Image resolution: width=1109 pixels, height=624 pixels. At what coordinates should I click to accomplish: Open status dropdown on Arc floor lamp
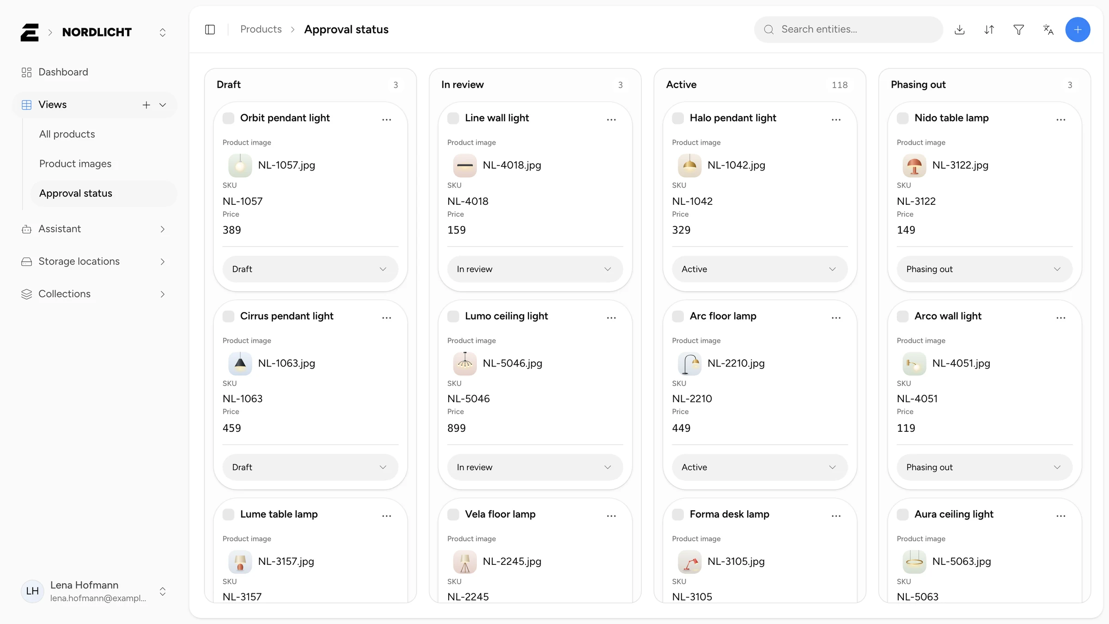pyautogui.click(x=760, y=467)
